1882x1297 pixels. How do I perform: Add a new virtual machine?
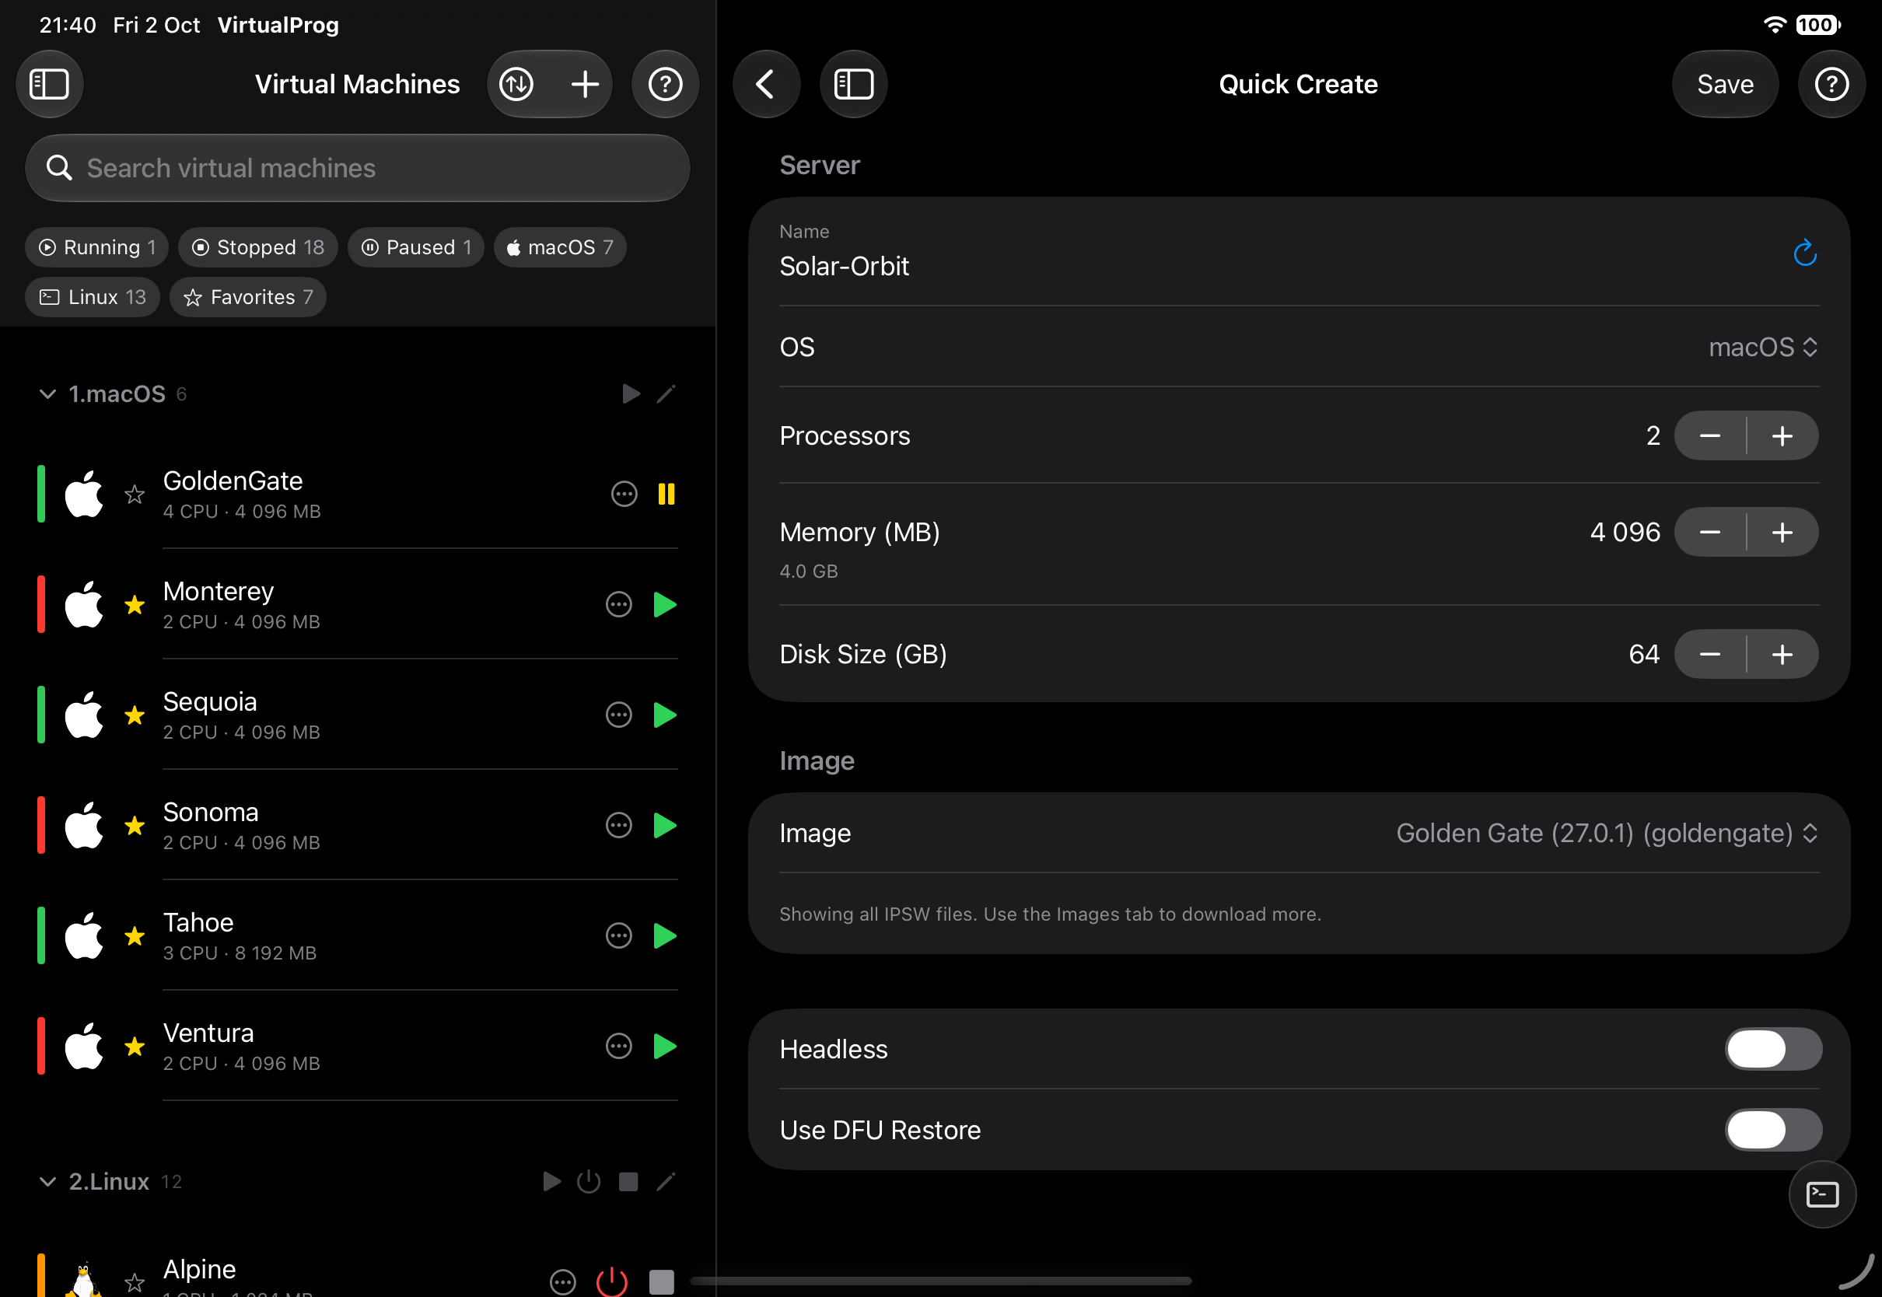tap(584, 84)
